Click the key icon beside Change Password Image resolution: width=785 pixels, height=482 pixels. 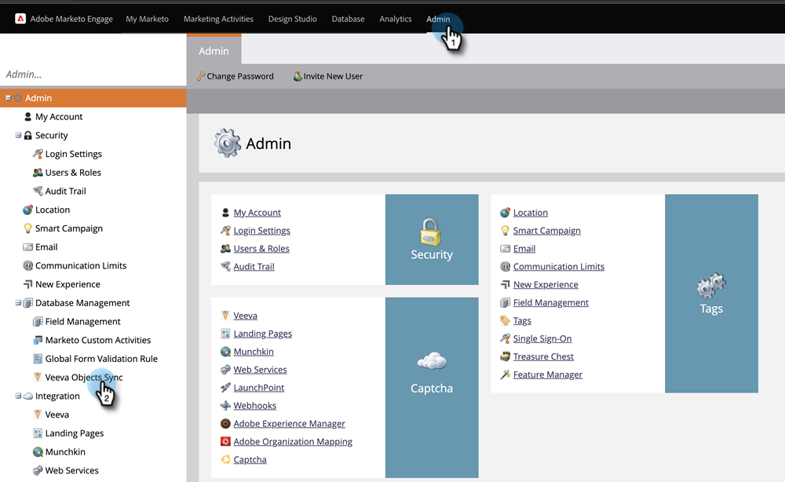pos(201,76)
